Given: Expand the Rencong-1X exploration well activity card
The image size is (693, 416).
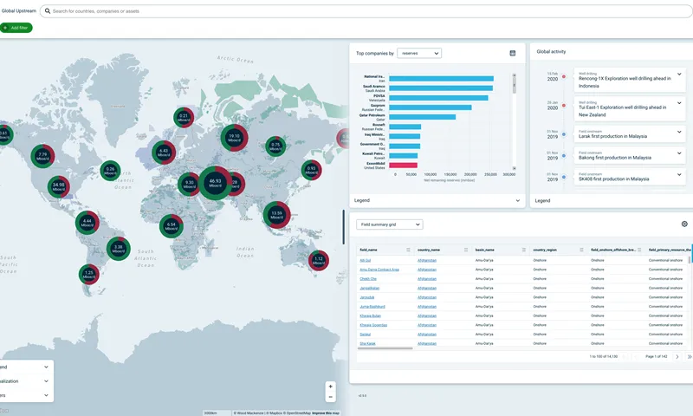Looking at the screenshot, I should (x=679, y=76).
